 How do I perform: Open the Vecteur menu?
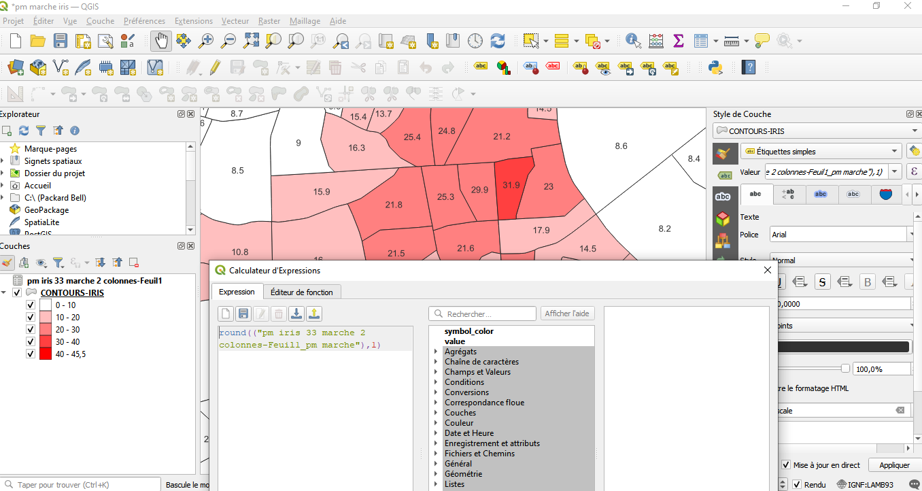[x=235, y=21]
